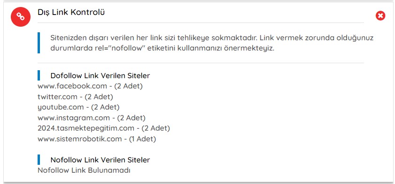The height and width of the screenshot is (184, 395).
Task: Click the (1 Adet) count beside sistemrobotik
Action: pos(142,139)
